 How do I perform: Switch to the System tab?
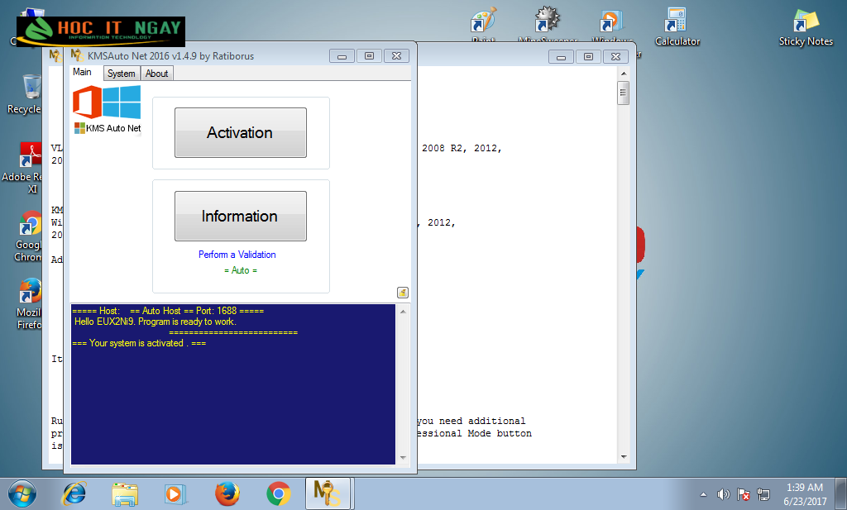click(122, 74)
